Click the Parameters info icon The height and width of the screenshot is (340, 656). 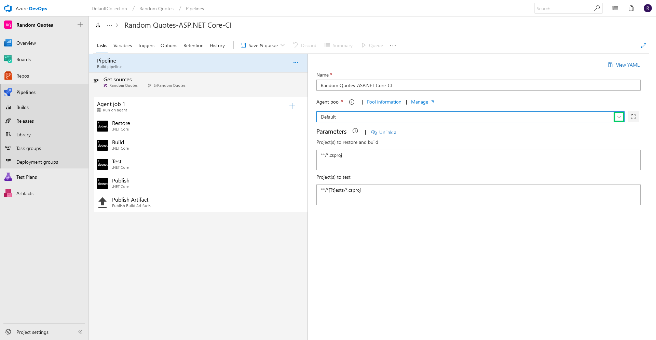coord(355,131)
